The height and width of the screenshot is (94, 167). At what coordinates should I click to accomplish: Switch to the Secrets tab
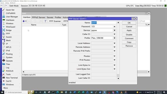pyautogui.click(x=50, y=17)
